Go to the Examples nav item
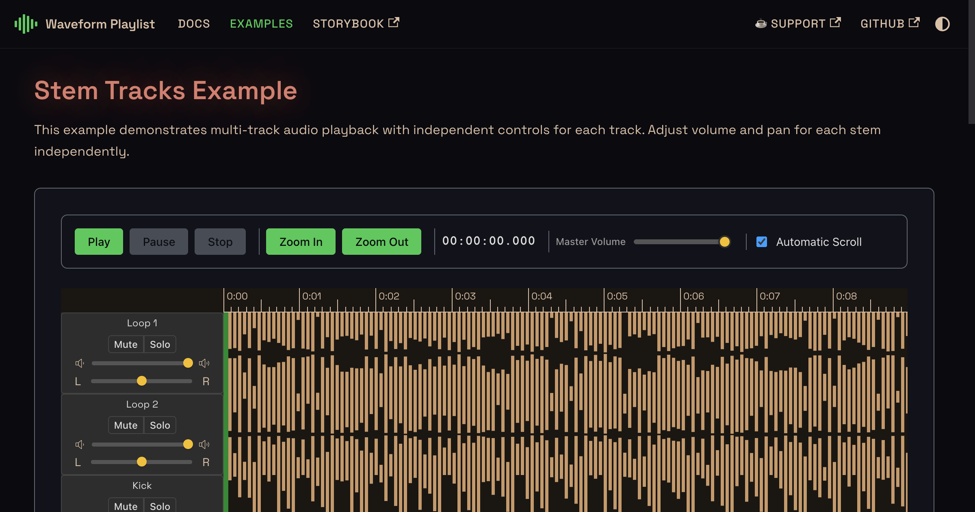975x512 pixels. coord(261,24)
